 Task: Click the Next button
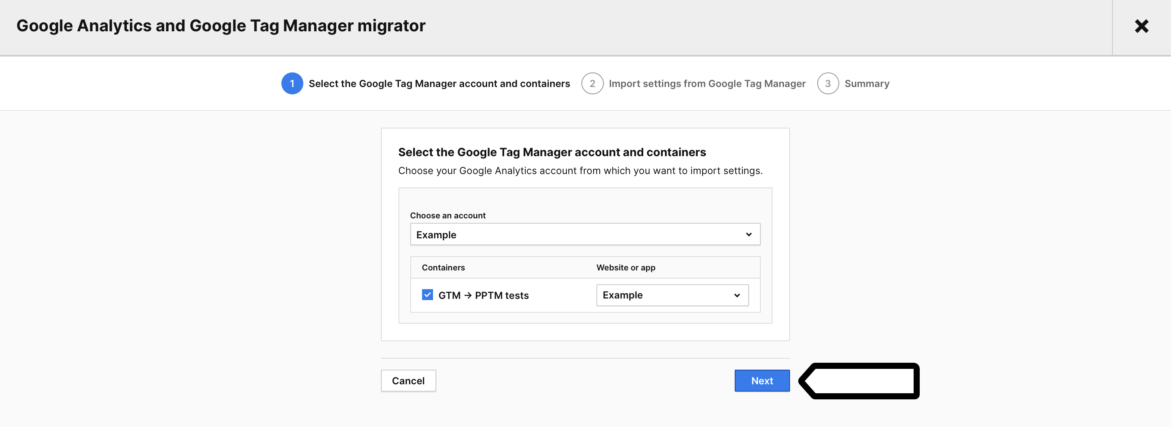[762, 381]
